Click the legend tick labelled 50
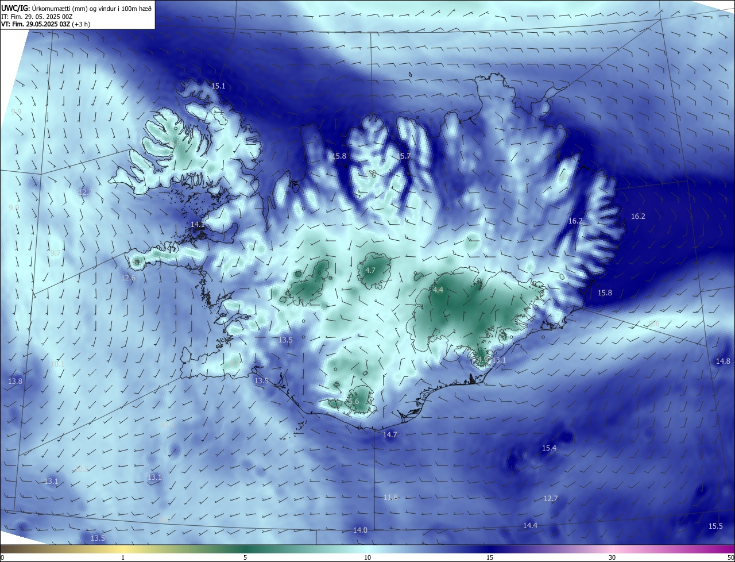 pyautogui.click(x=730, y=557)
